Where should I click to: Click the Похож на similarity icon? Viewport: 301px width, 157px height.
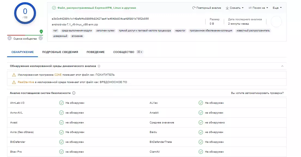point(250,8)
